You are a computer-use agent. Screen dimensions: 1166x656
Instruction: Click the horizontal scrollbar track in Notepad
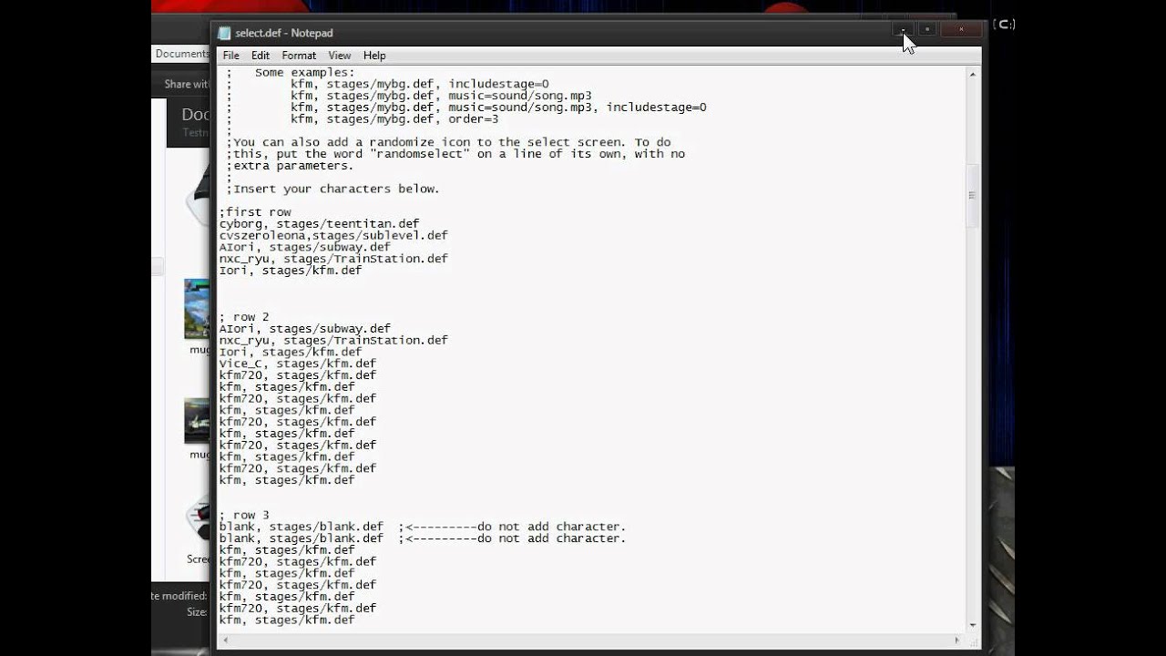point(592,641)
